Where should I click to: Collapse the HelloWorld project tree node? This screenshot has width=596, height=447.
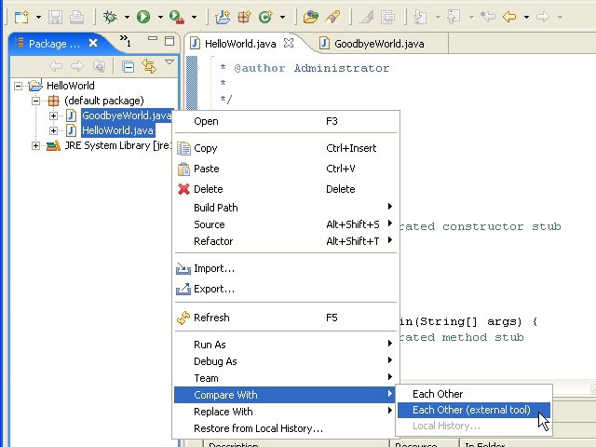[20, 86]
